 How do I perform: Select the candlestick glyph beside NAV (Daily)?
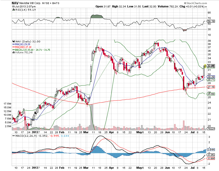click(14, 41)
